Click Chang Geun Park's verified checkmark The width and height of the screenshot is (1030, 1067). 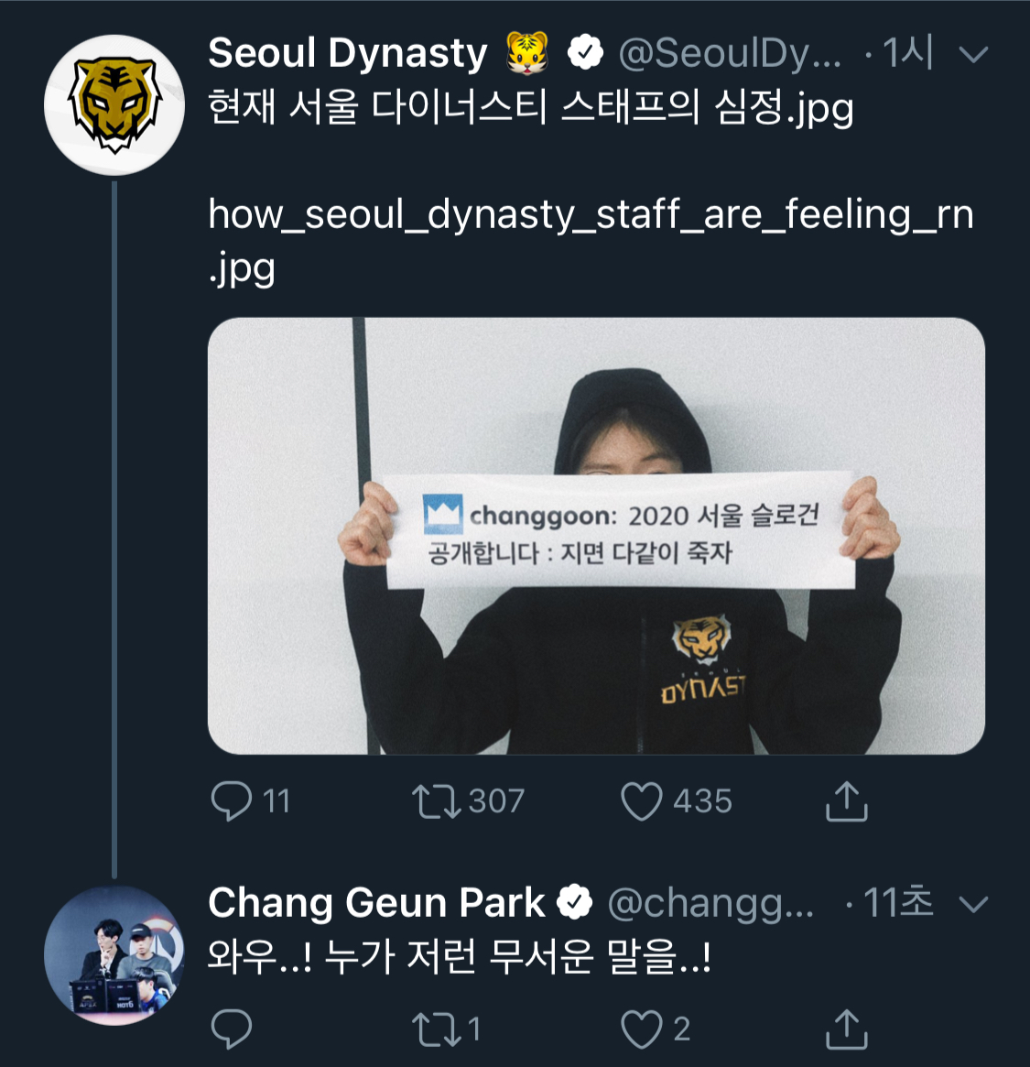(575, 901)
